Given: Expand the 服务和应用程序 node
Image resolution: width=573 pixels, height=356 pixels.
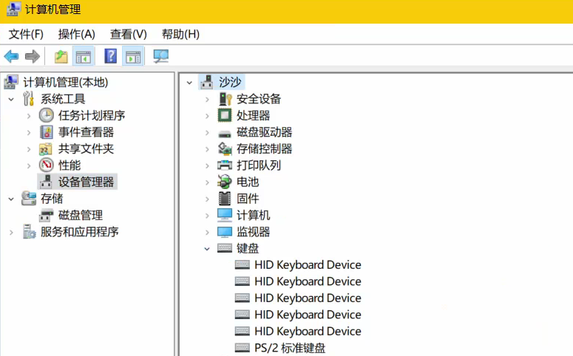Looking at the screenshot, I should coord(11,232).
